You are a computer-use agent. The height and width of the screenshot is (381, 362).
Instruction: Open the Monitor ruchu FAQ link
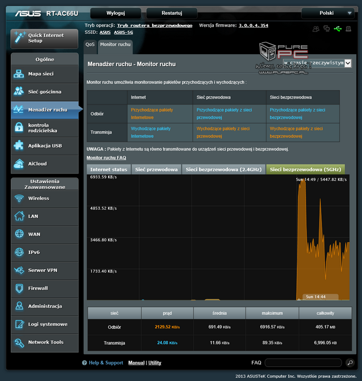(106, 158)
